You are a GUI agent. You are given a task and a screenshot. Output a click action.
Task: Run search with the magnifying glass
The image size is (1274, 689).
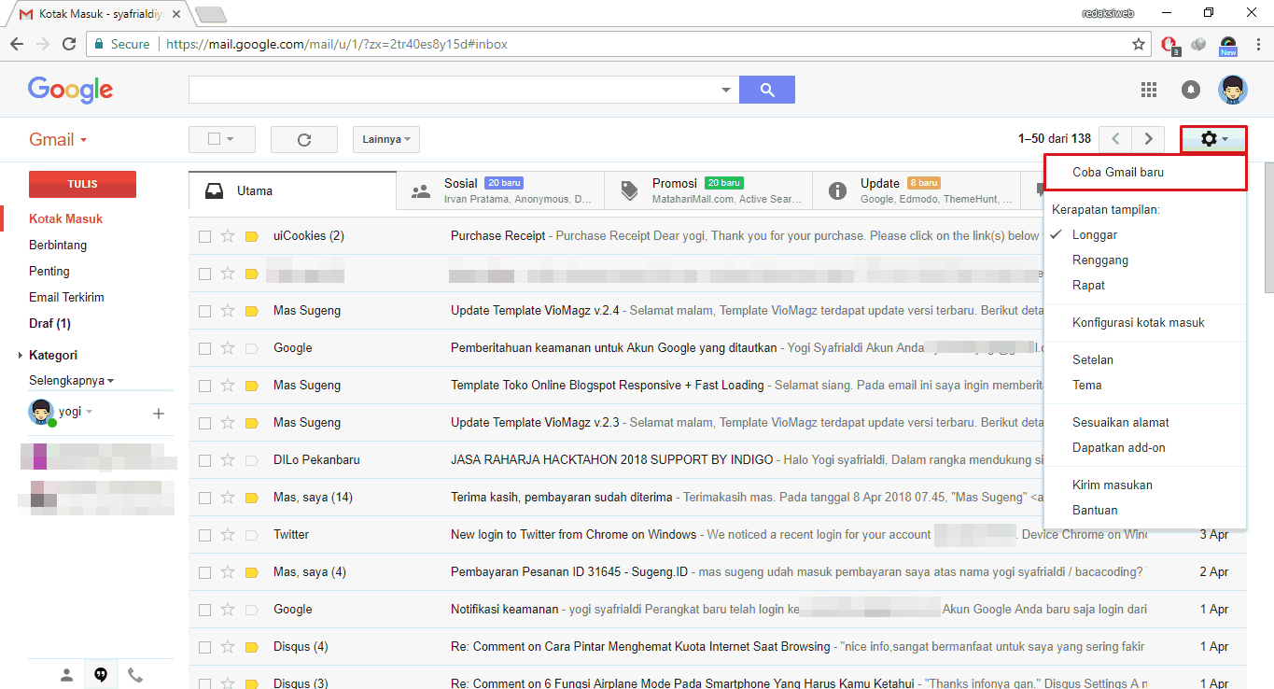[766, 90]
